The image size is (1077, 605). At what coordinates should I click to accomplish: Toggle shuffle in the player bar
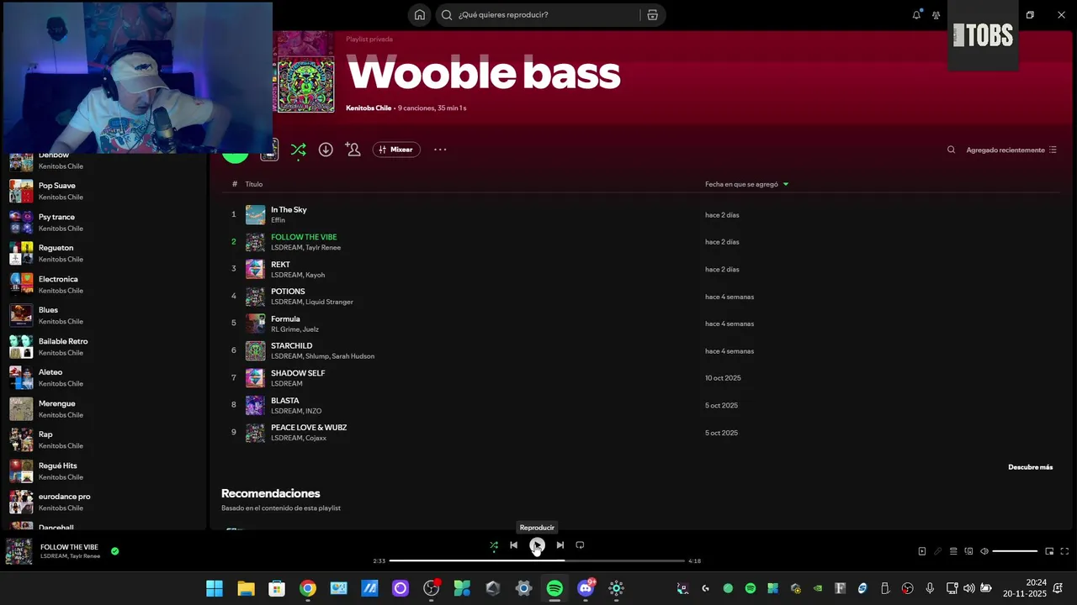(x=494, y=545)
